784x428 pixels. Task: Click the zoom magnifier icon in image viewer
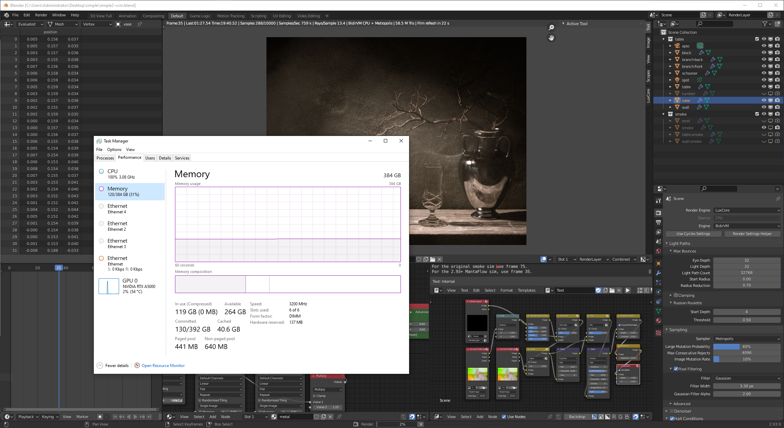click(551, 28)
